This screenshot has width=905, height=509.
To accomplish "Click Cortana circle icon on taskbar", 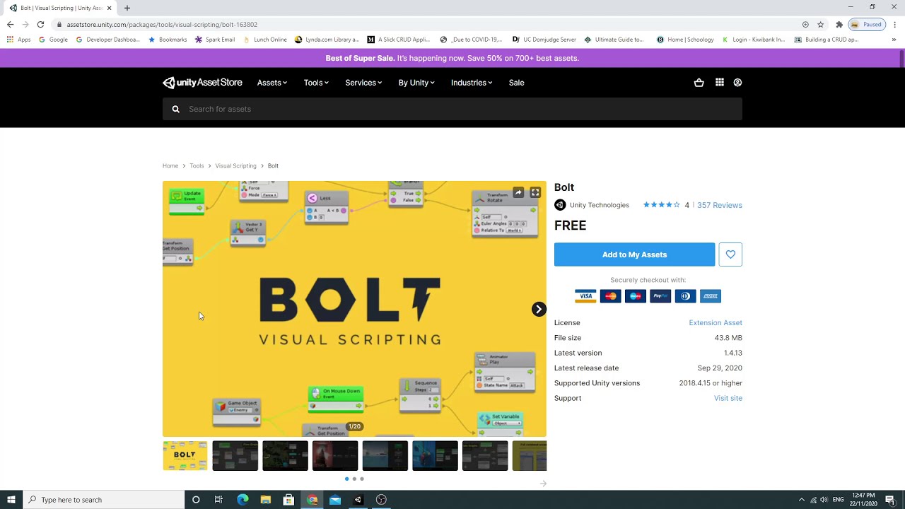I will 196,500.
